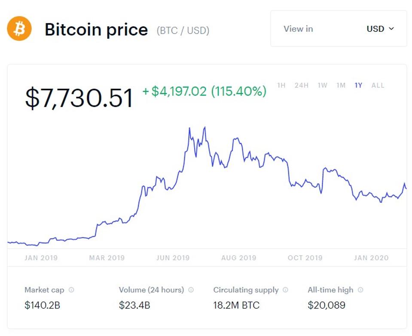The image size is (412, 336).
Task: Select the 1H time range
Action: (281, 85)
